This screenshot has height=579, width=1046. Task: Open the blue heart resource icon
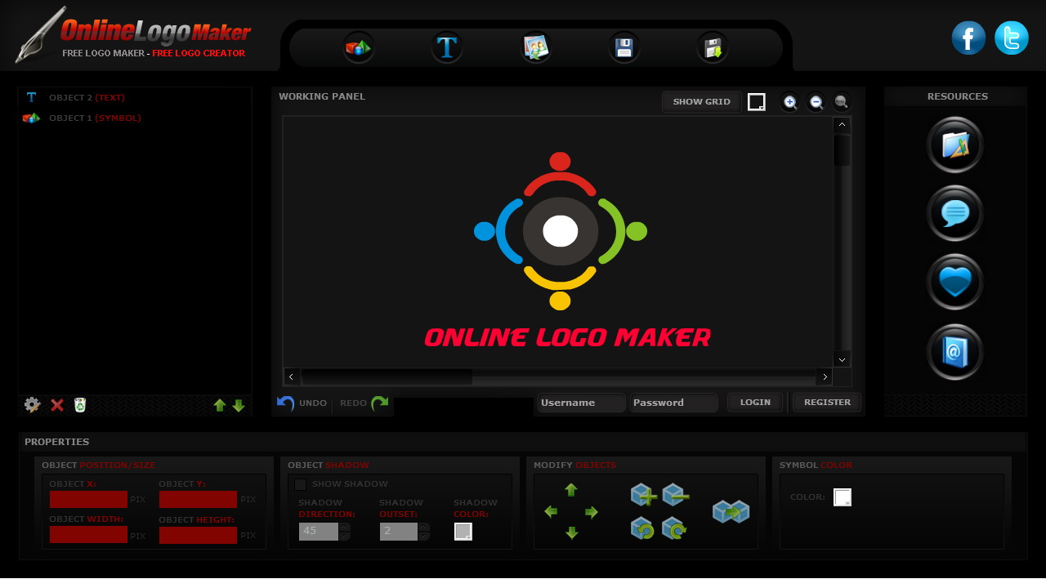pyautogui.click(x=955, y=283)
